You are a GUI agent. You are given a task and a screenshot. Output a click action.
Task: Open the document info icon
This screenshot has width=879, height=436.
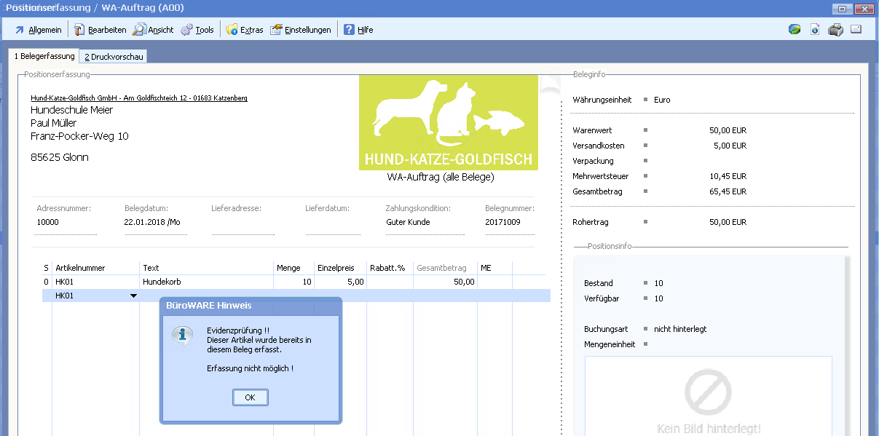815,30
